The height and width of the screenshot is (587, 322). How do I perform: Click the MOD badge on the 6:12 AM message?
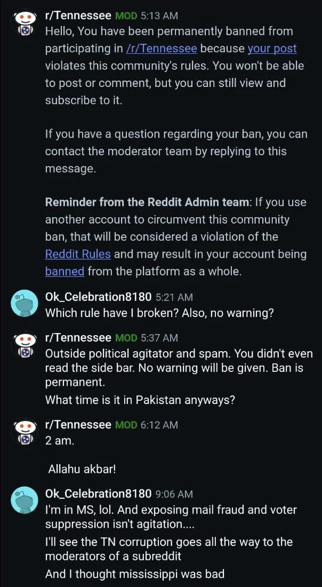[x=127, y=425]
